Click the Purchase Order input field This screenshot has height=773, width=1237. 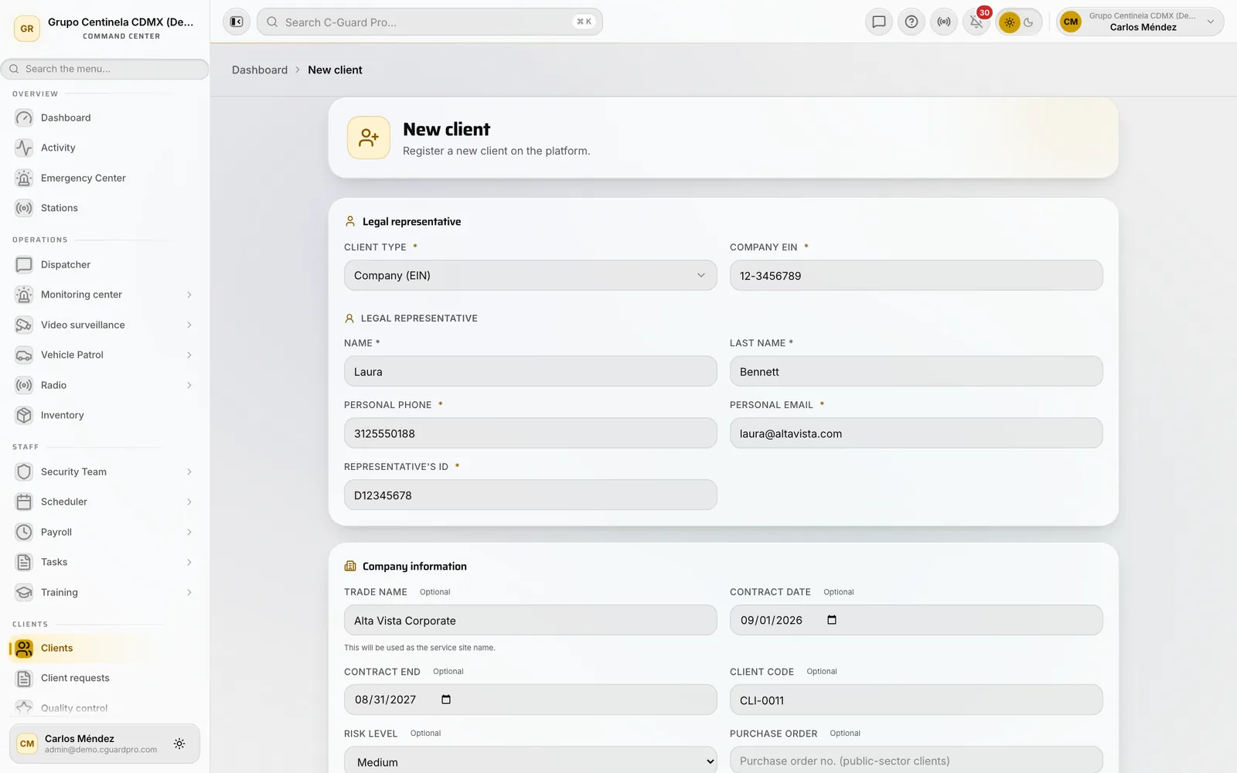point(916,761)
